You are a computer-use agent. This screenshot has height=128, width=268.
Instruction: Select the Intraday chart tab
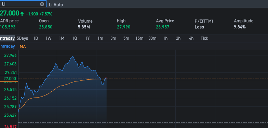pos(7,38)
